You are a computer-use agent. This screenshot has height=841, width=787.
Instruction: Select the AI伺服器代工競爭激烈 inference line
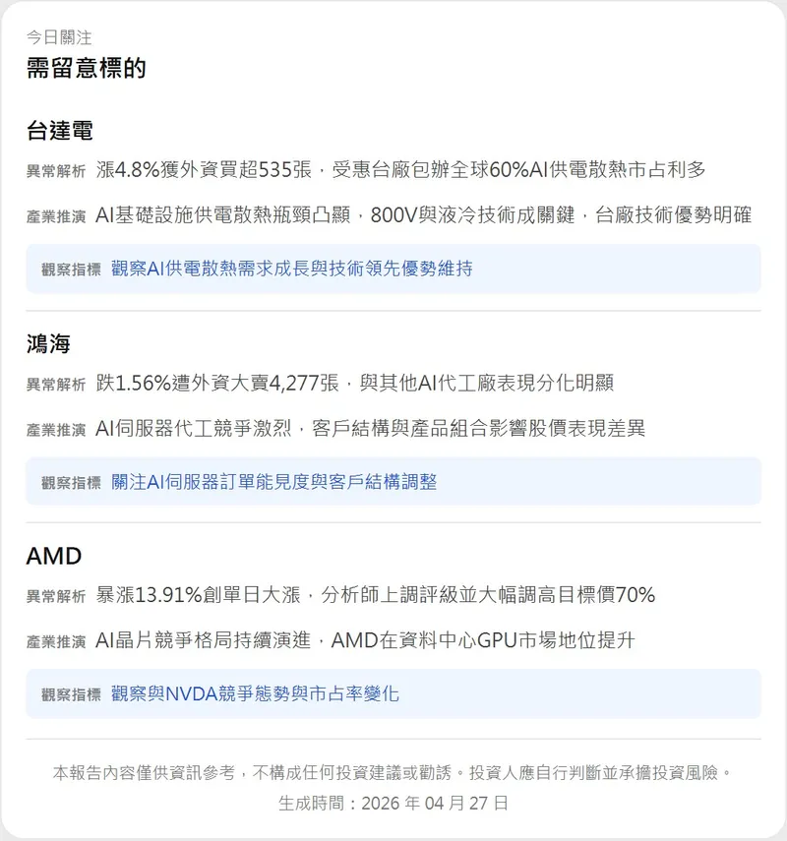370,429
